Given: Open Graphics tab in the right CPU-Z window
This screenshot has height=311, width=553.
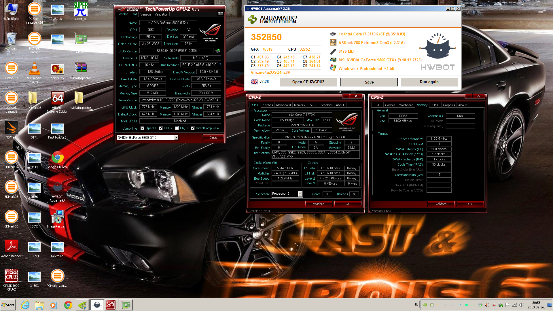Looking at the screenshot, I should point(449,105).
